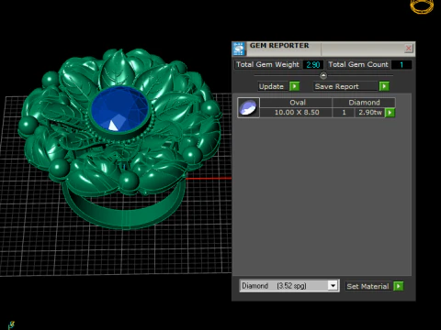Click the Total Gem Weight value 2.90
The width and height of the screenshot is (441, 330).
tap(313, 65)
